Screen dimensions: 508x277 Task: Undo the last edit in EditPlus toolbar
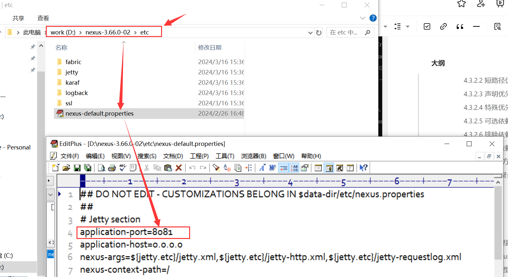[x=192, y=168]
